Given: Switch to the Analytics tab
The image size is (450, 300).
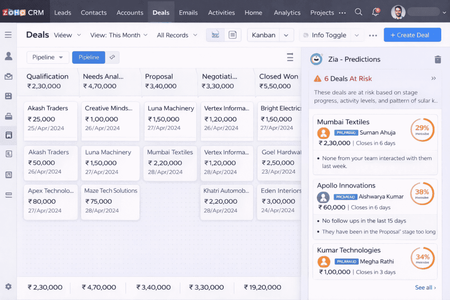Looking at the screenshot, I should [287, 13].
